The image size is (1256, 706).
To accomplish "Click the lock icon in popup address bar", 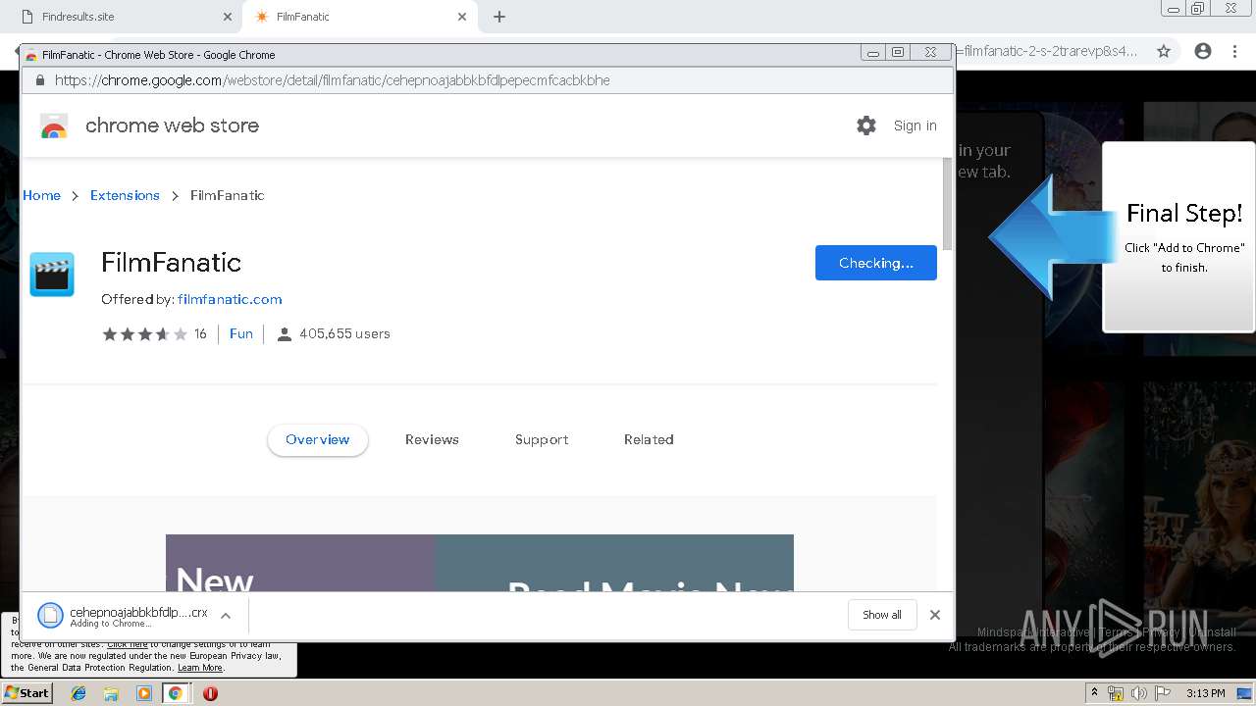I will click(40, 80).
